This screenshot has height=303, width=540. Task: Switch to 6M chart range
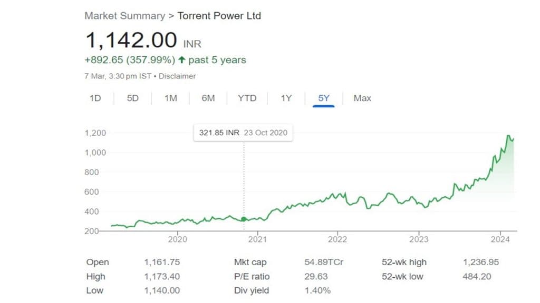(208, 98)
